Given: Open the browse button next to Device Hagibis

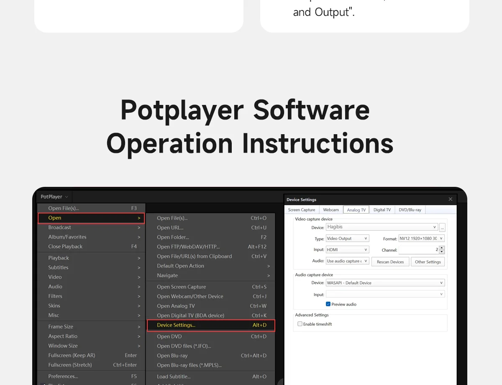Looking at the screenshot, I should 442,227.
